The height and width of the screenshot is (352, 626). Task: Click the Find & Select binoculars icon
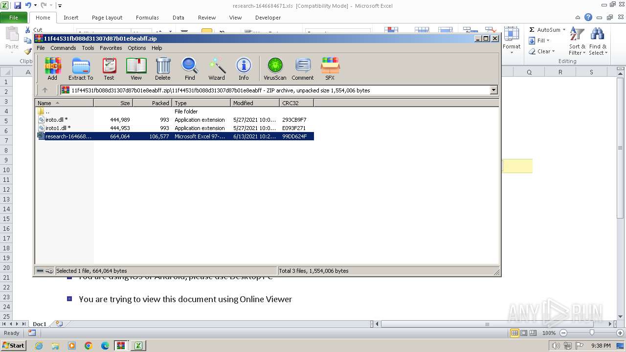point(598,41)
